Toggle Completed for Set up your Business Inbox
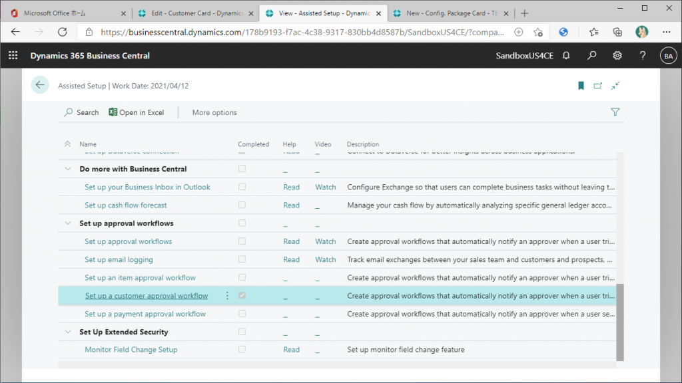This screenshot has height=383, width=682. [242, 187]
